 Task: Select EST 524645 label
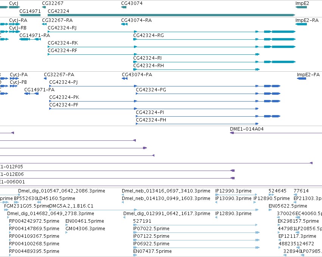[277, 191]
